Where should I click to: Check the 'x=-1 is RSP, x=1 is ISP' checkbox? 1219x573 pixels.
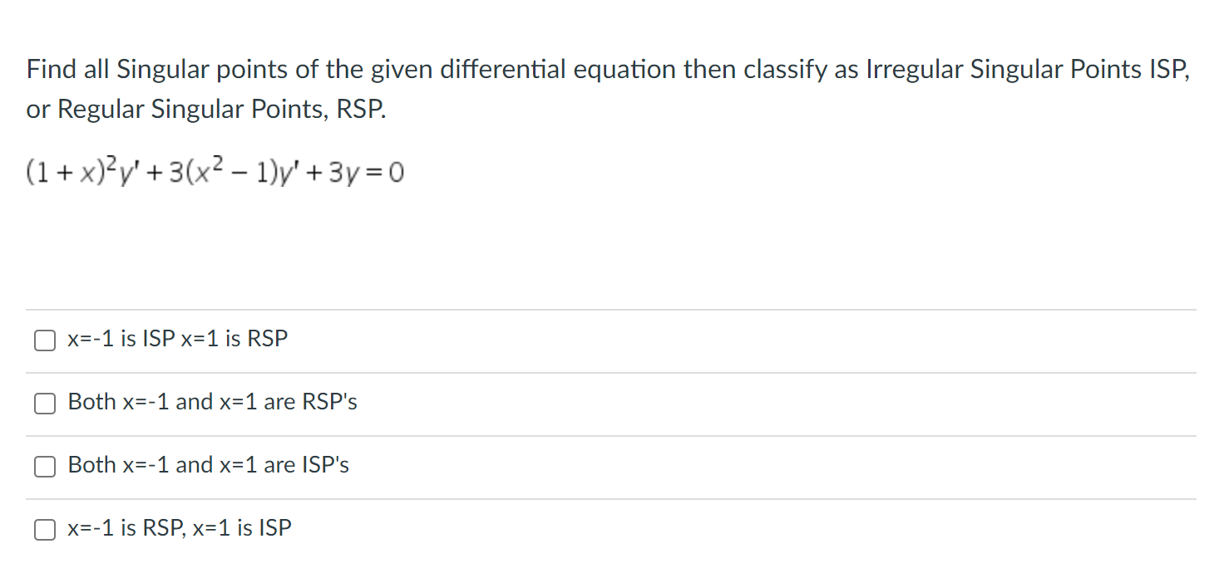tap(44, 529)
